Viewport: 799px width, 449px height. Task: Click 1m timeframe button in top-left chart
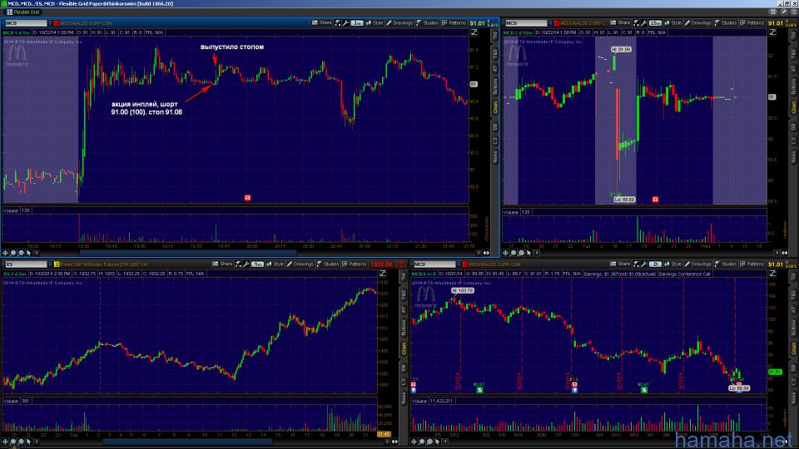point(357,23)
